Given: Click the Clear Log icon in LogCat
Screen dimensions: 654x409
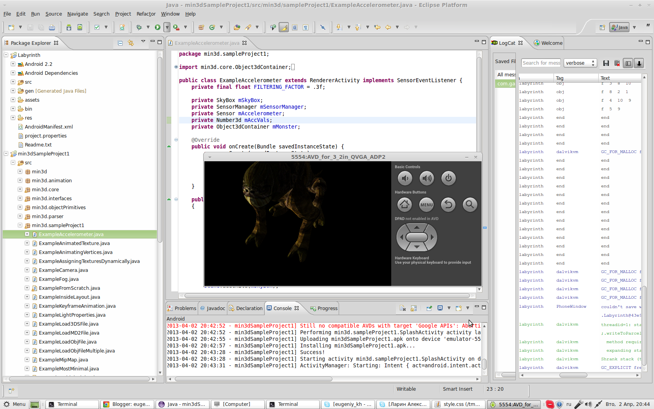Looking at the screenshot, I should [617, 63].
